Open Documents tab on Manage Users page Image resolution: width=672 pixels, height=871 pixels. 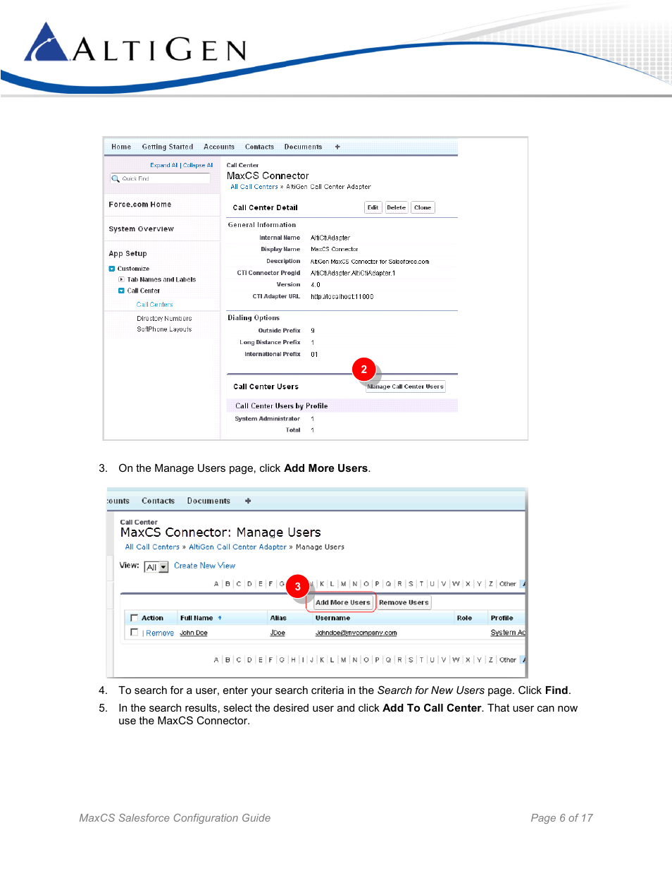(x=209, y=501)
